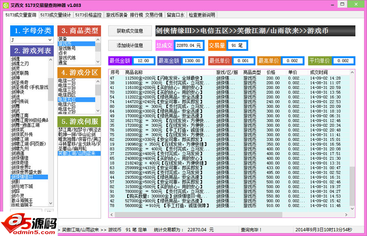Screen dimensions: 367x236
Task: Go to the 留言口水 tab
Action: [176, 15]
